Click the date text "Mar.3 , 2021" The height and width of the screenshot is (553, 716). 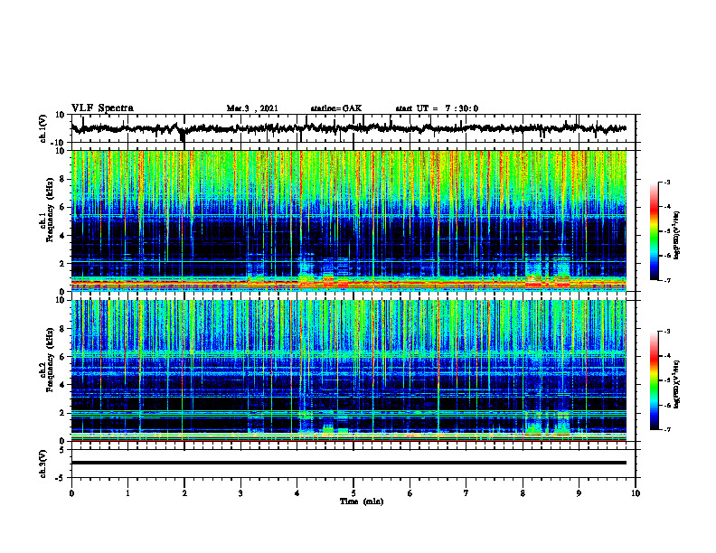point(252,108)
